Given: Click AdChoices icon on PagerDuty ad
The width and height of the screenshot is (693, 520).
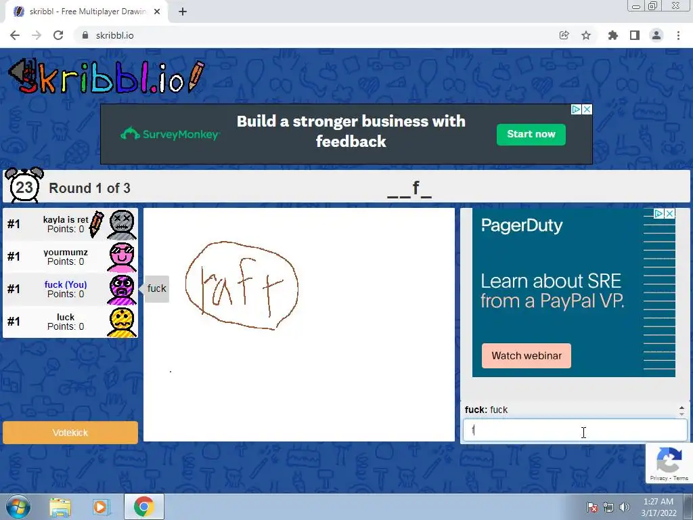Looking at the screenshot, I should 659,213.
